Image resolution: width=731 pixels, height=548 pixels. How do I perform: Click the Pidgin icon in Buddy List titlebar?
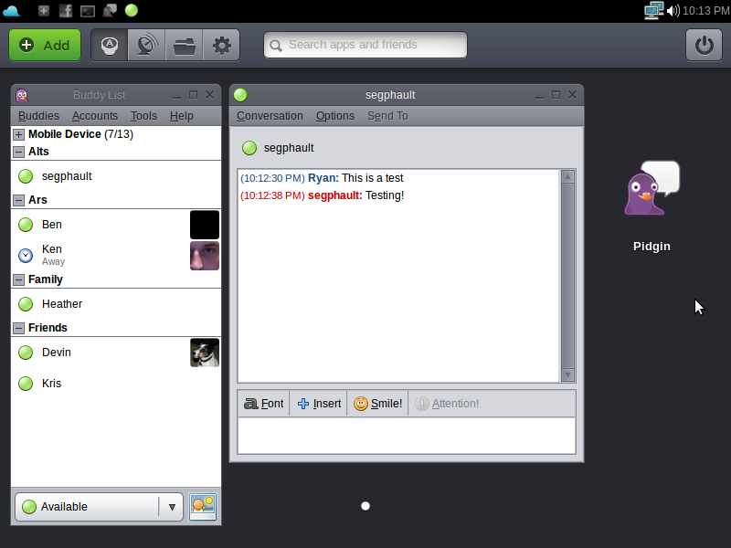tap(21, 95)
